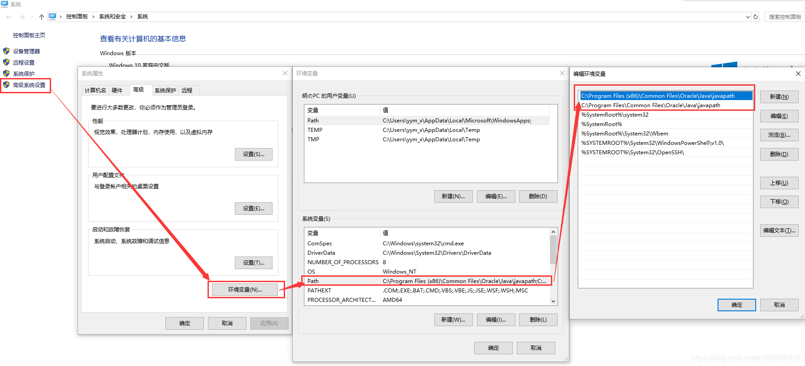The width and height of the screenshot is (805, 366).
Task: Open recent locations dropdown arrow
Action: point(32,17)
